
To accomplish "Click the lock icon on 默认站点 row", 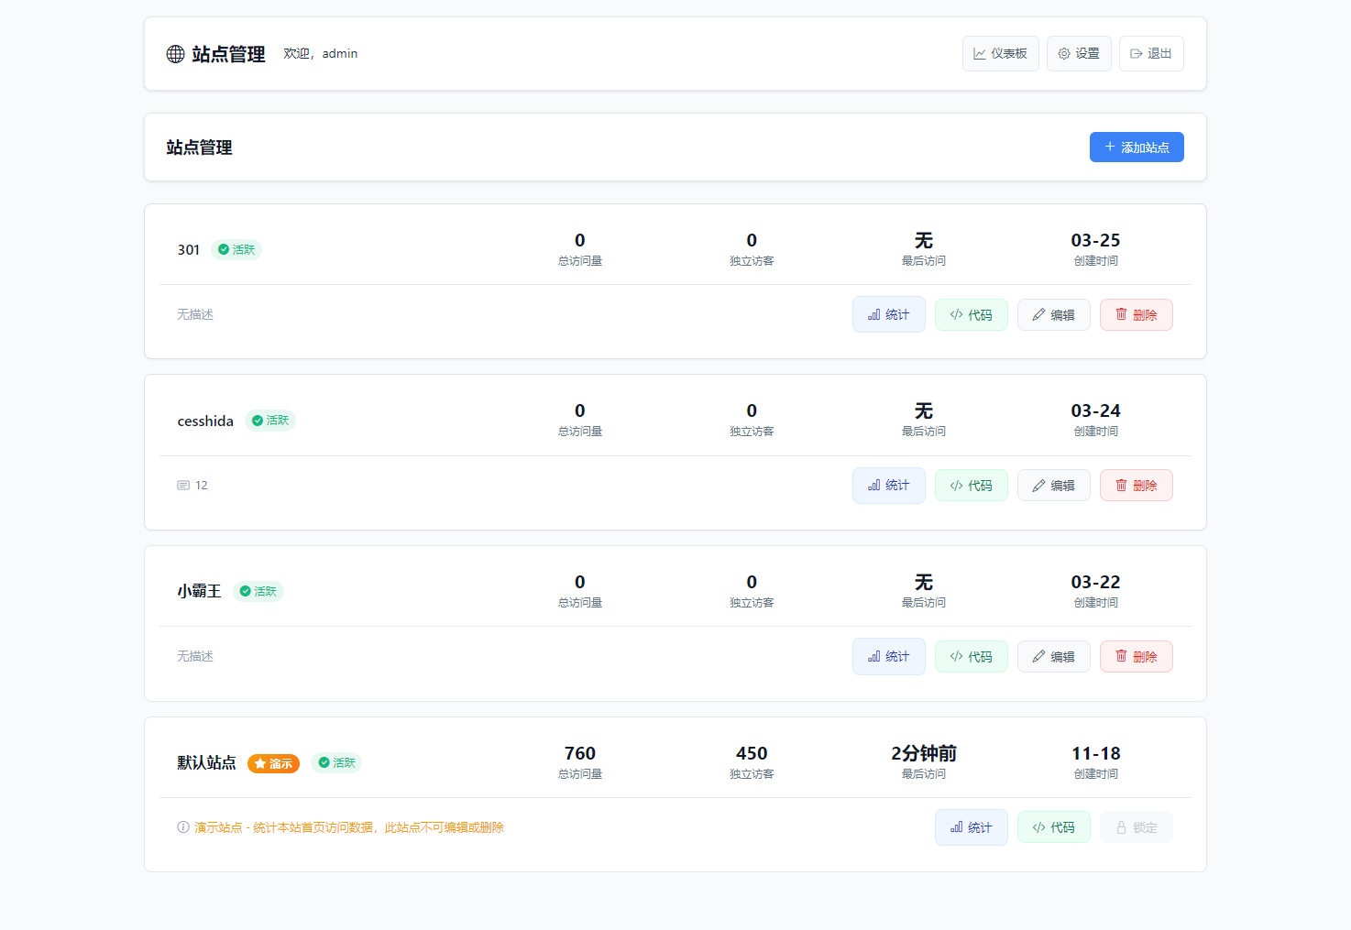I will point(1122,826).
